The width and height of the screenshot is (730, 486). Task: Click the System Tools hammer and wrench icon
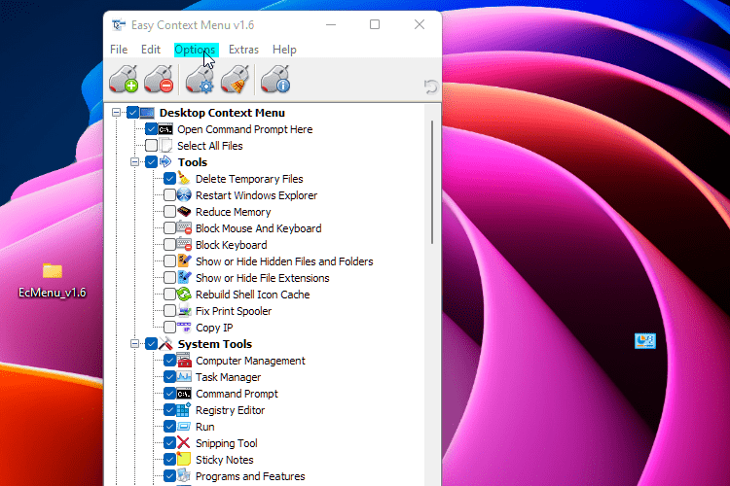pyautogui.click(x=165, y=344)
